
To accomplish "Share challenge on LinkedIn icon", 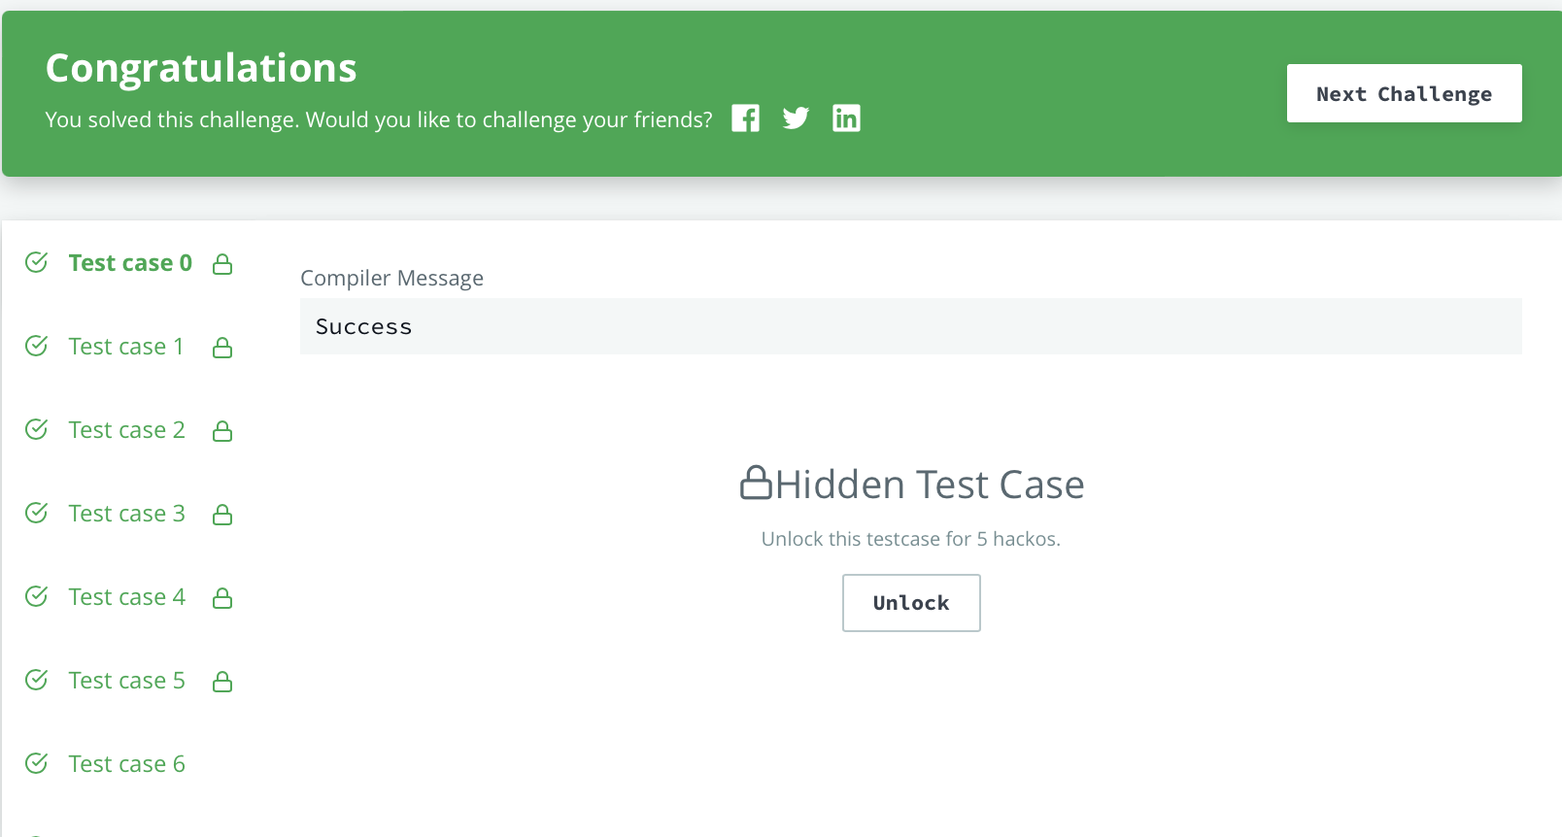I will [846, 118].
